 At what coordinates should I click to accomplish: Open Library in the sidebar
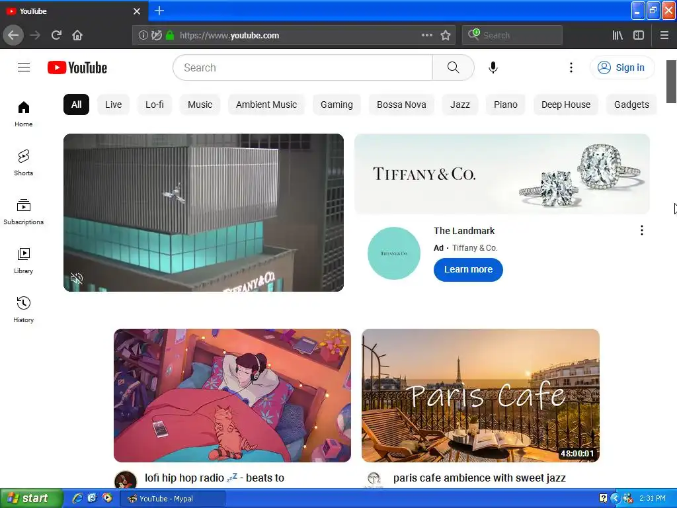pyautogui.click(x=23, y=261)
